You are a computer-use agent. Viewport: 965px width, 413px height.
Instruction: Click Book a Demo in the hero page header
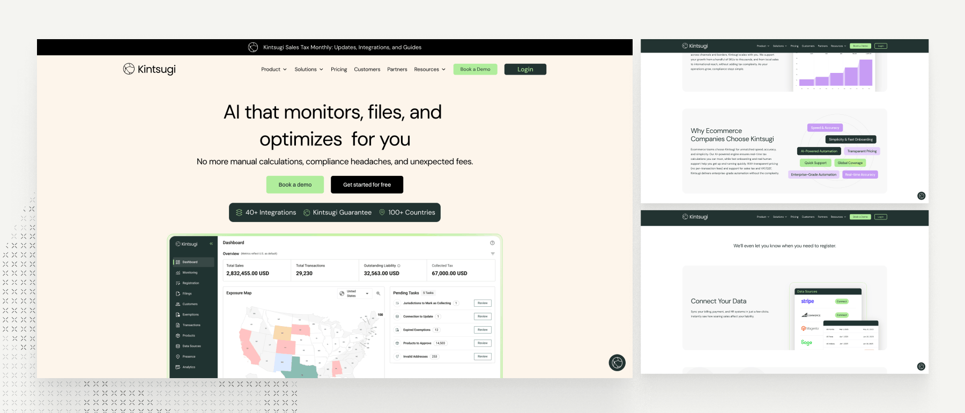[x=476, y=69]
